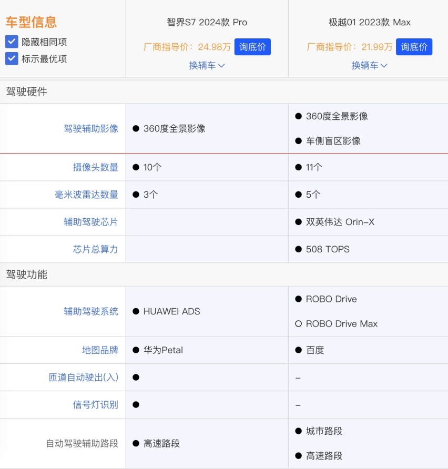448x469 pixels.
Task: Select the 城市路段 entry for 极越01
Action: 324,431
